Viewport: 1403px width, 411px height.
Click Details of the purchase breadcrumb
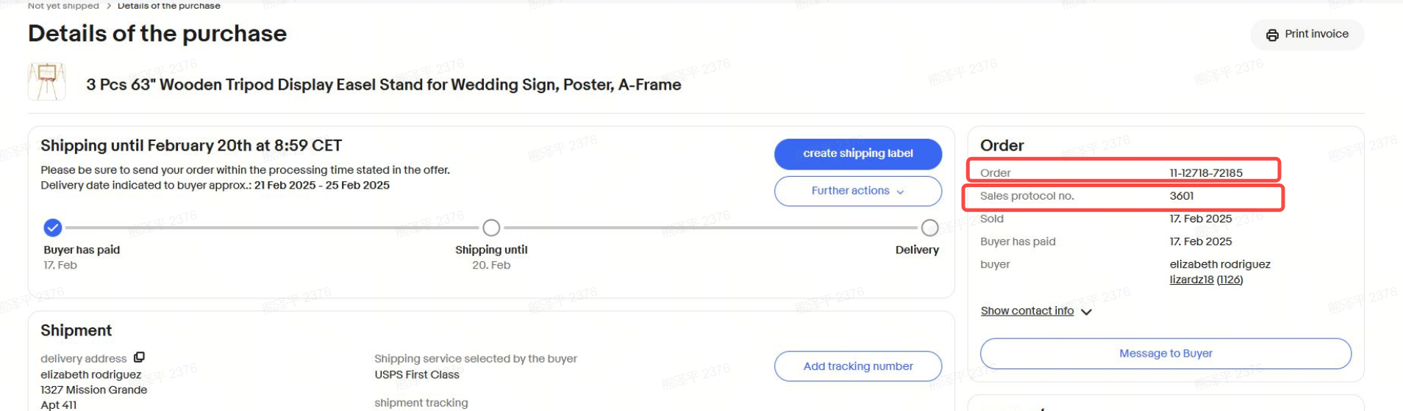[x=169, y=6]
